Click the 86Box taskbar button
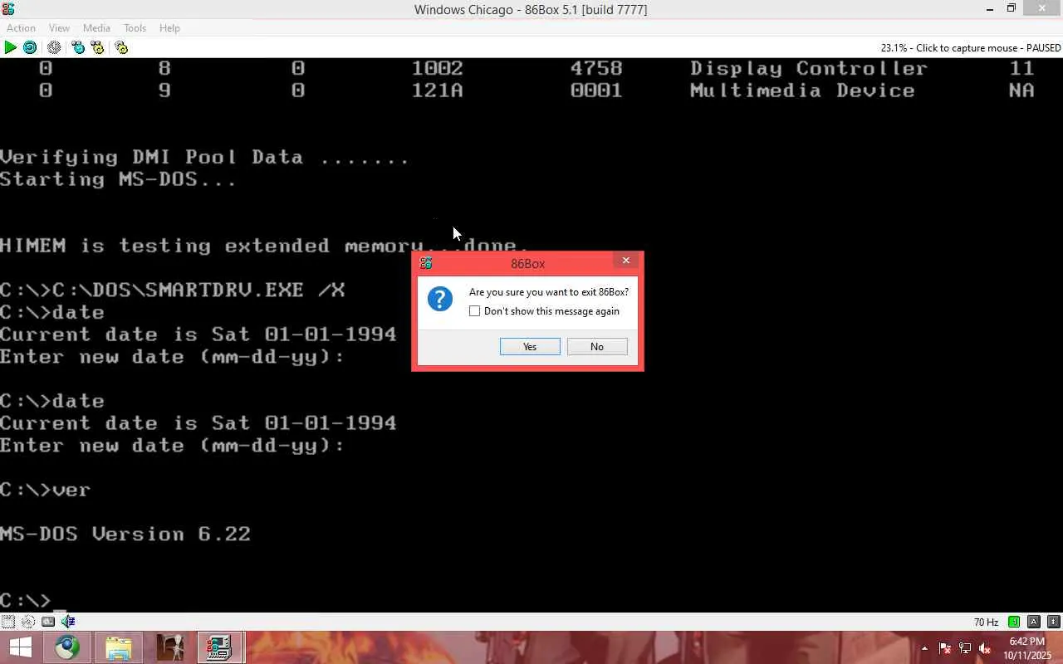This screenshot has width=1063, height=664. pyautogui.click(x=219, y=647)
